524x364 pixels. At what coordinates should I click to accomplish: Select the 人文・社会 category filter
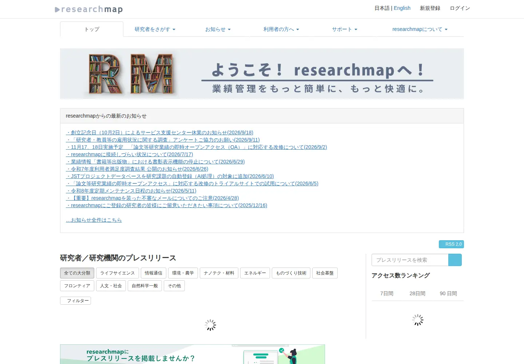111,286
